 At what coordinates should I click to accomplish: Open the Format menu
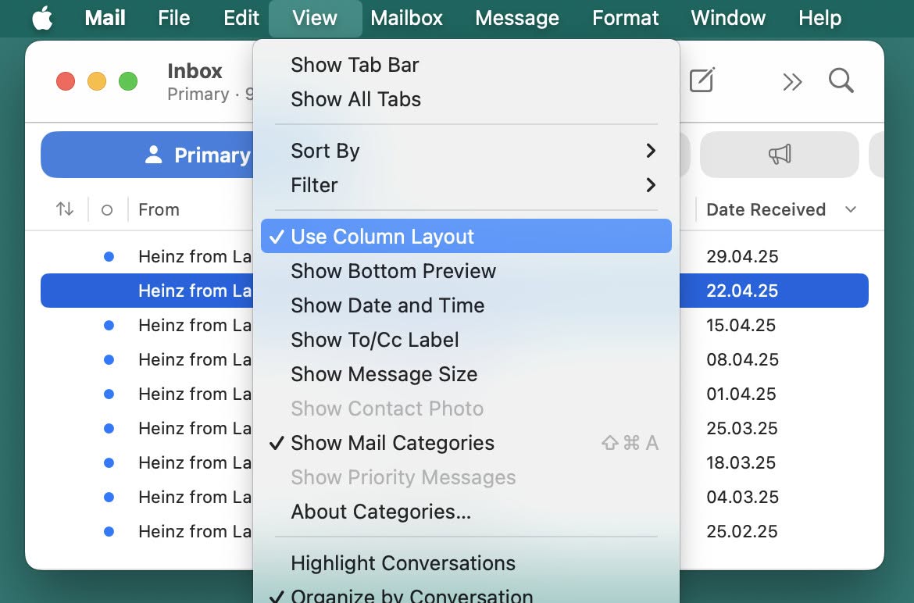coord(626,18)
